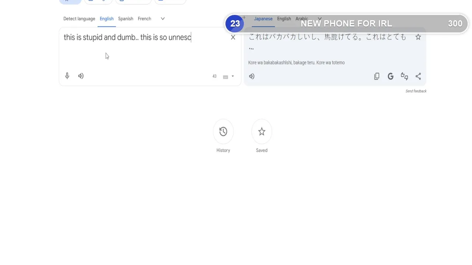Viewport: 472px width, 265px height.
Task: Select English as target language
Action: (x=284, y=19)
